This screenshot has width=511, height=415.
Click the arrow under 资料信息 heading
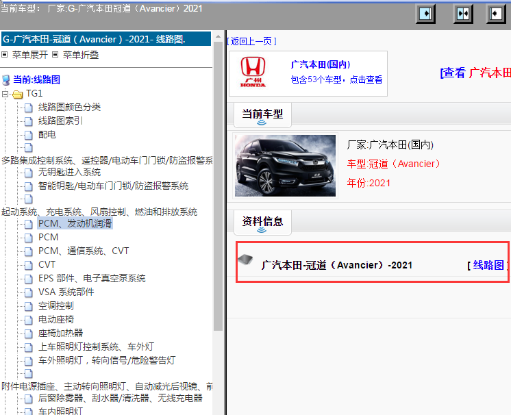pos(262,230)
